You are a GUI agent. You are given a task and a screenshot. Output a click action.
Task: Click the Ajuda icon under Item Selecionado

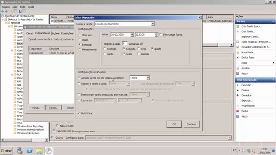click(x=238, y=116)
